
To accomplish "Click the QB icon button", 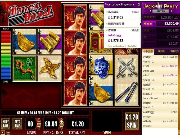I will pyautogui.click(x=8, y=133).
